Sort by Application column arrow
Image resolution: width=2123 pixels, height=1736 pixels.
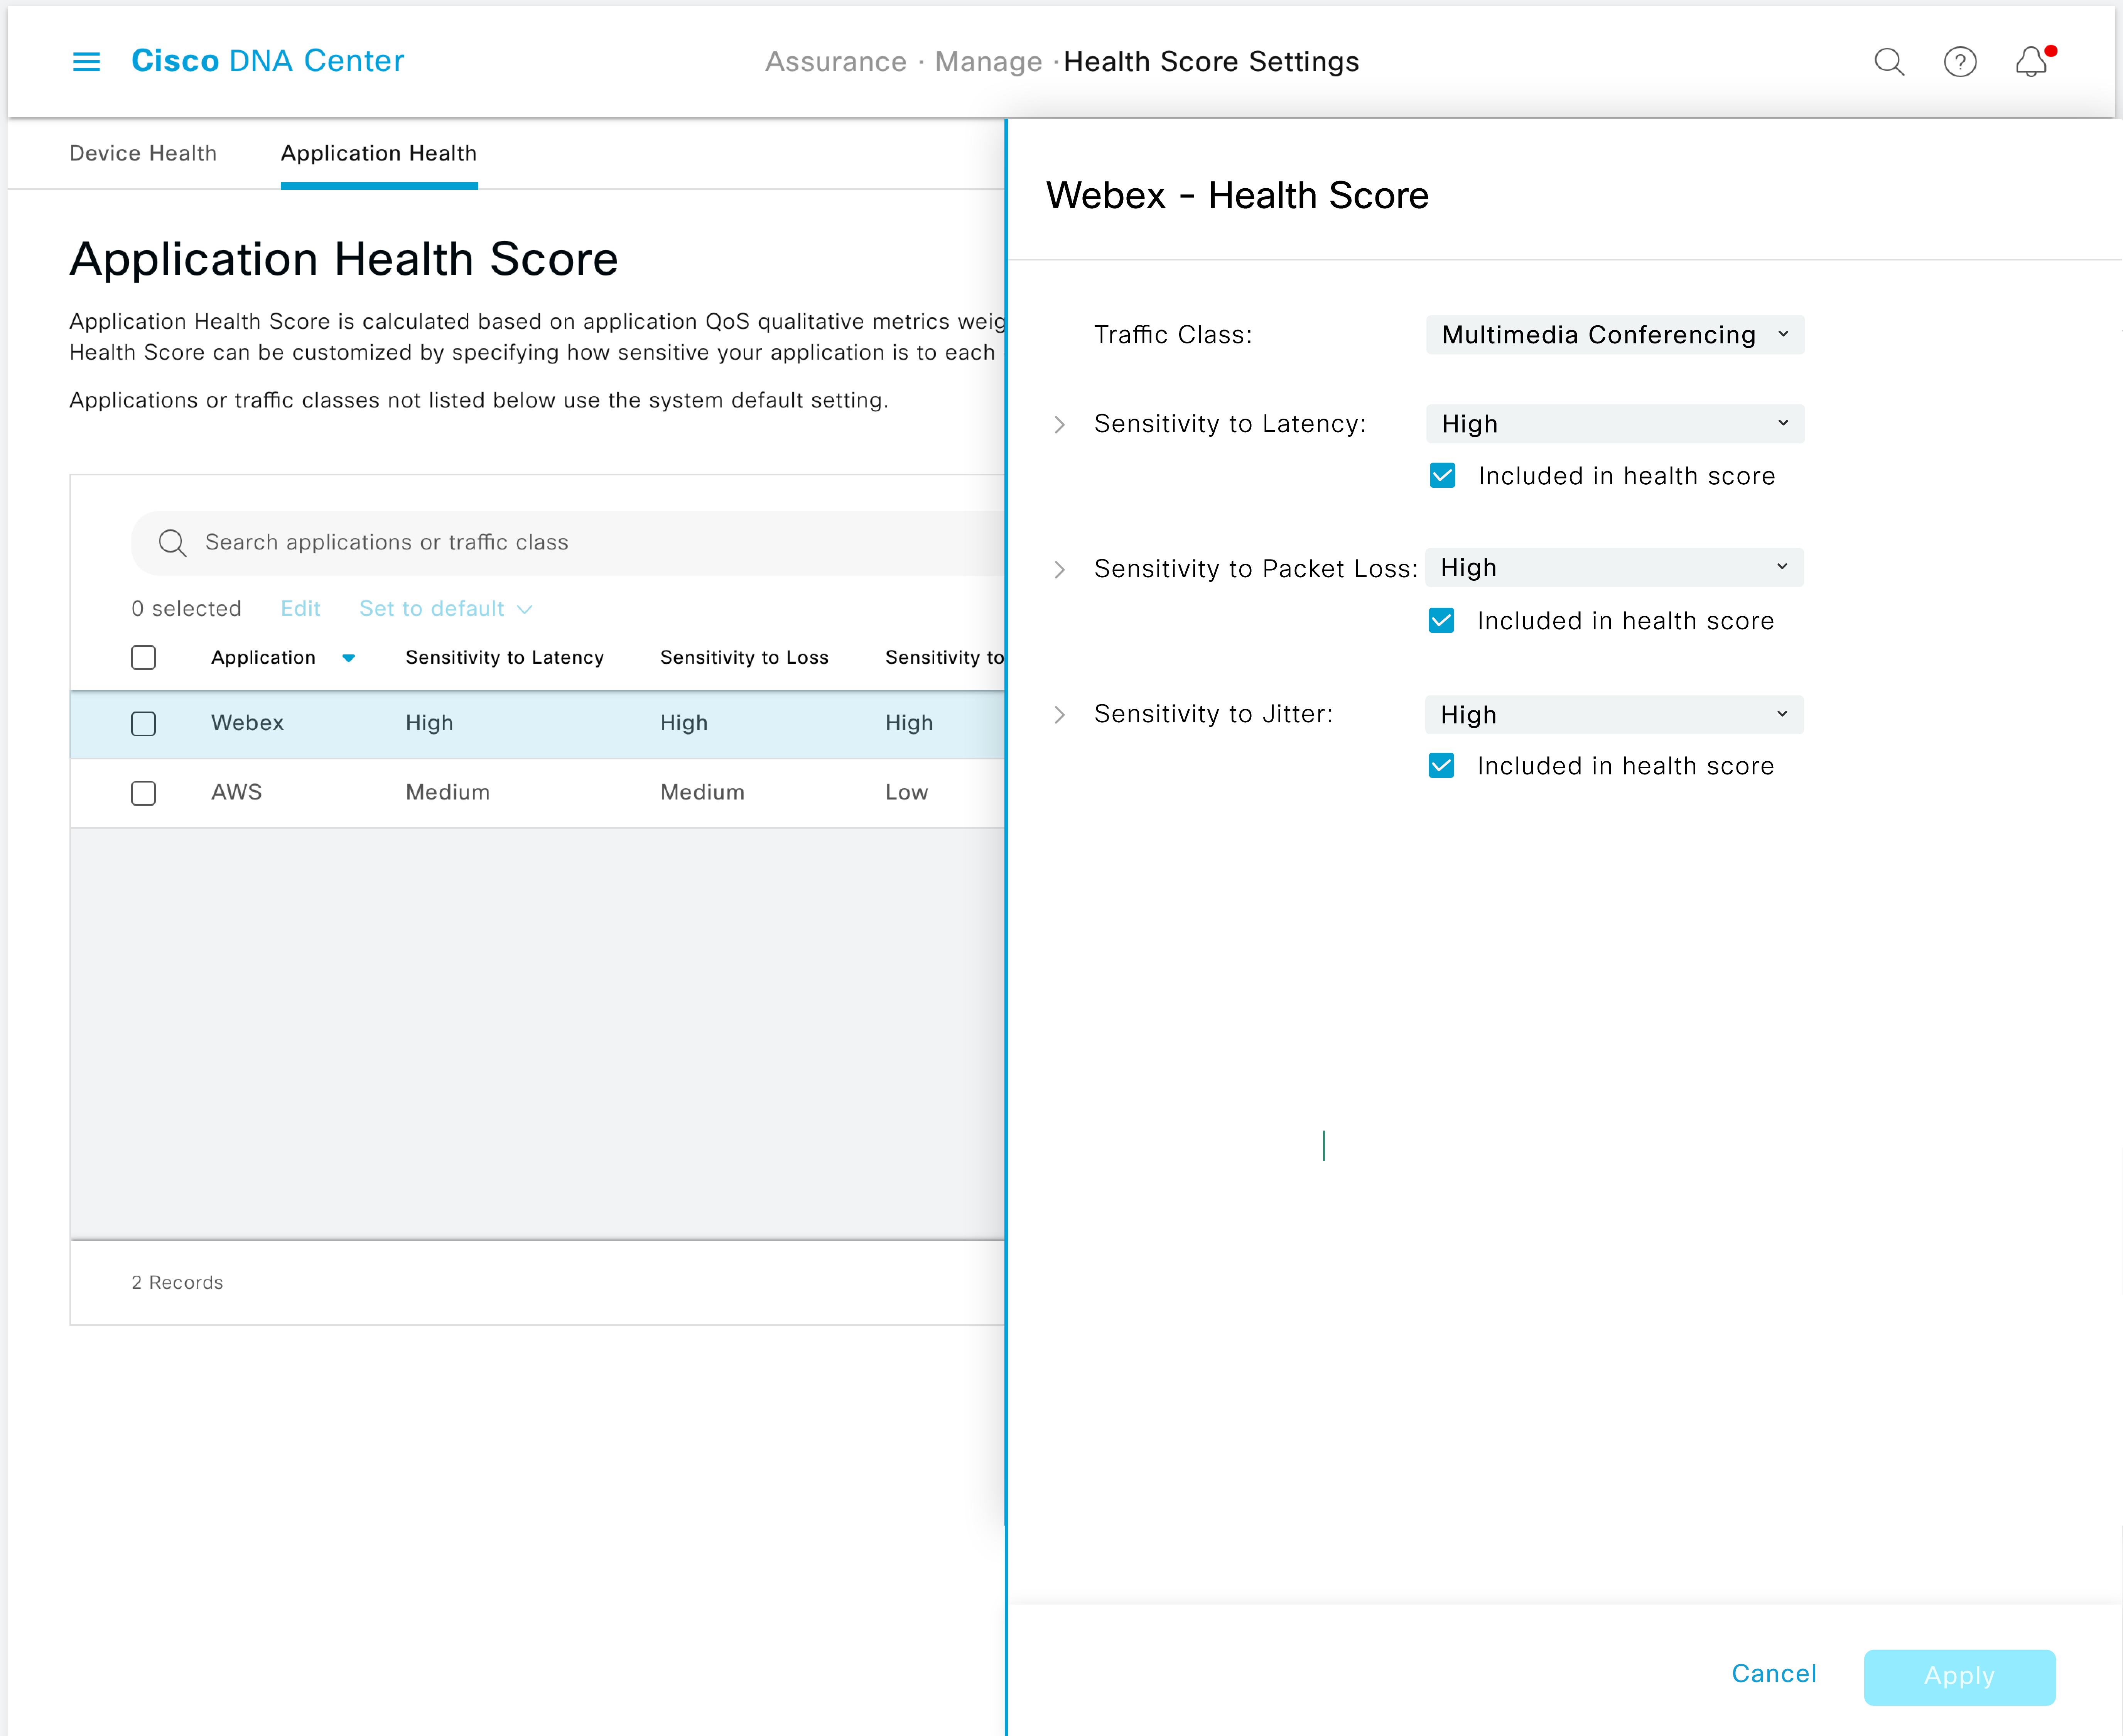tap(349, 658)
